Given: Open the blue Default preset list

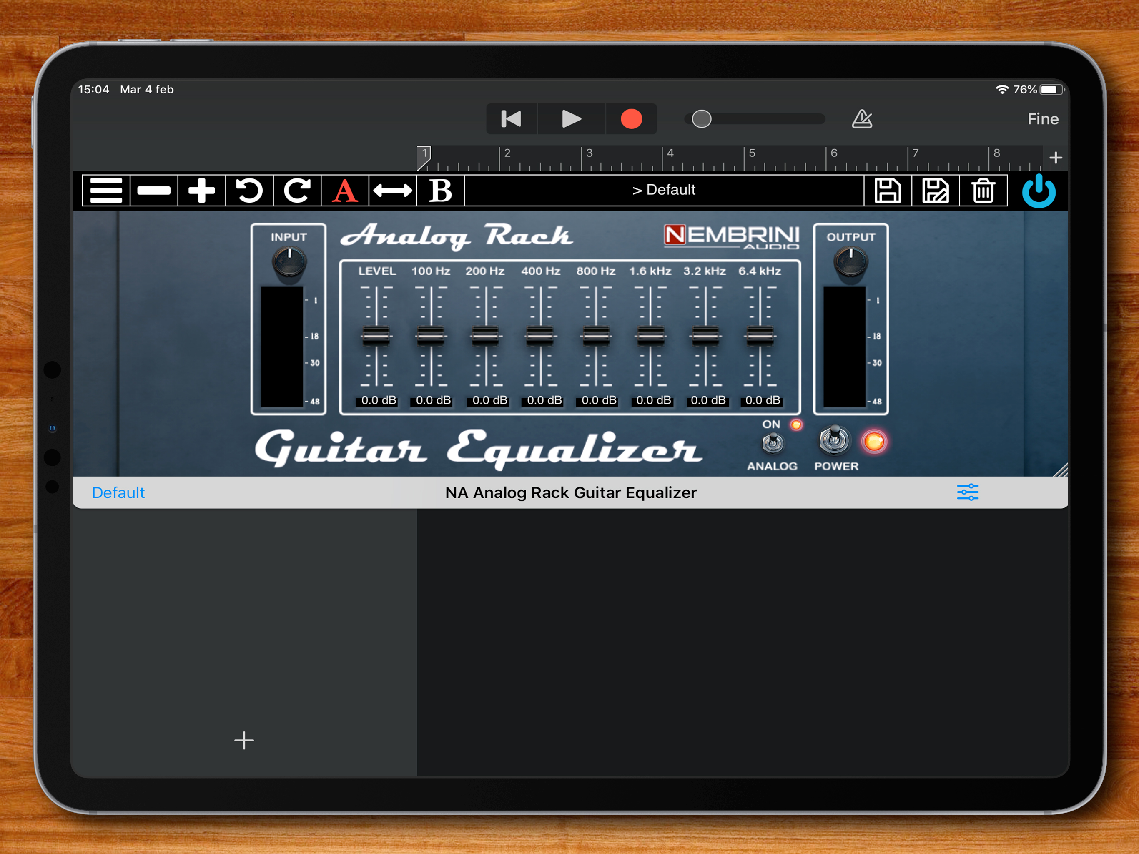Looking at the screenshot, I should (x=118, y=493).
